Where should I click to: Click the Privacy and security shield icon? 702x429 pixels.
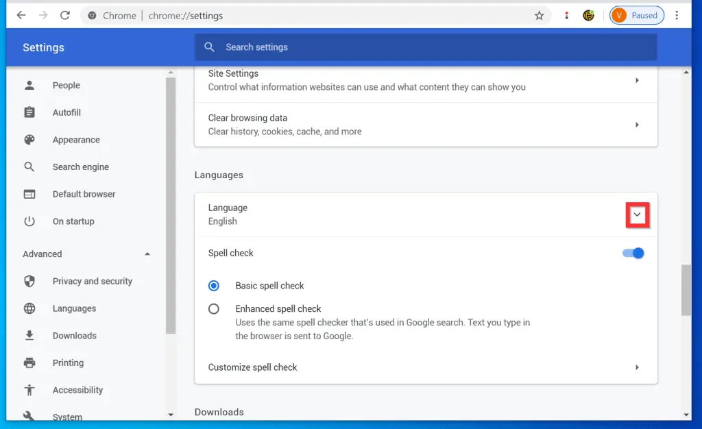click(29, 282)
